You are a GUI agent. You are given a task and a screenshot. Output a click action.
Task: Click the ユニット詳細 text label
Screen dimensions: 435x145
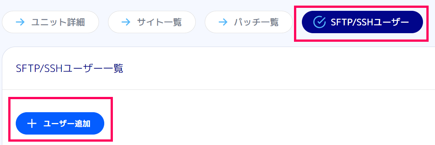pyautogui.click(x=58, y=22)
